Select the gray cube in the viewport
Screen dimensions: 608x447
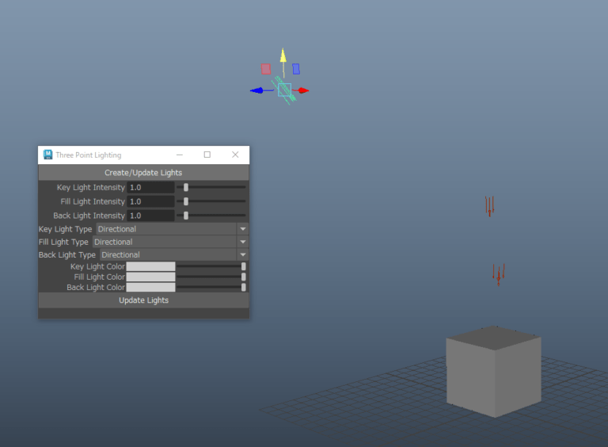(x=493, y=375)
